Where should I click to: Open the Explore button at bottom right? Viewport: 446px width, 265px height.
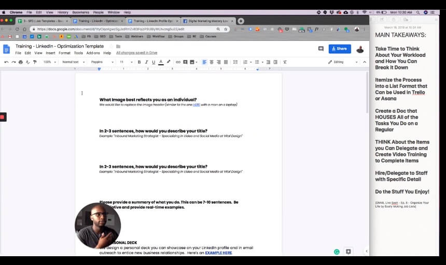[x=349, y=252]
